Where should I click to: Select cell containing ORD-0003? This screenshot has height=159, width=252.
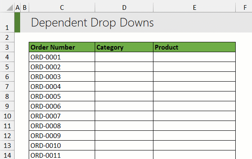[62, 77]
